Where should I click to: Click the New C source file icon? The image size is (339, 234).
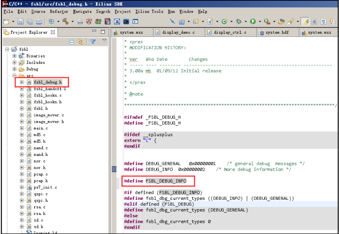pyautogui.click(x=210, y=21)
